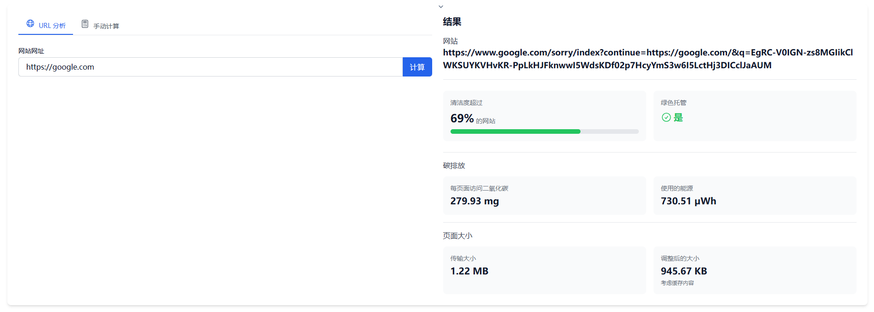Open the 手动计算 tab

click(106, 26)
